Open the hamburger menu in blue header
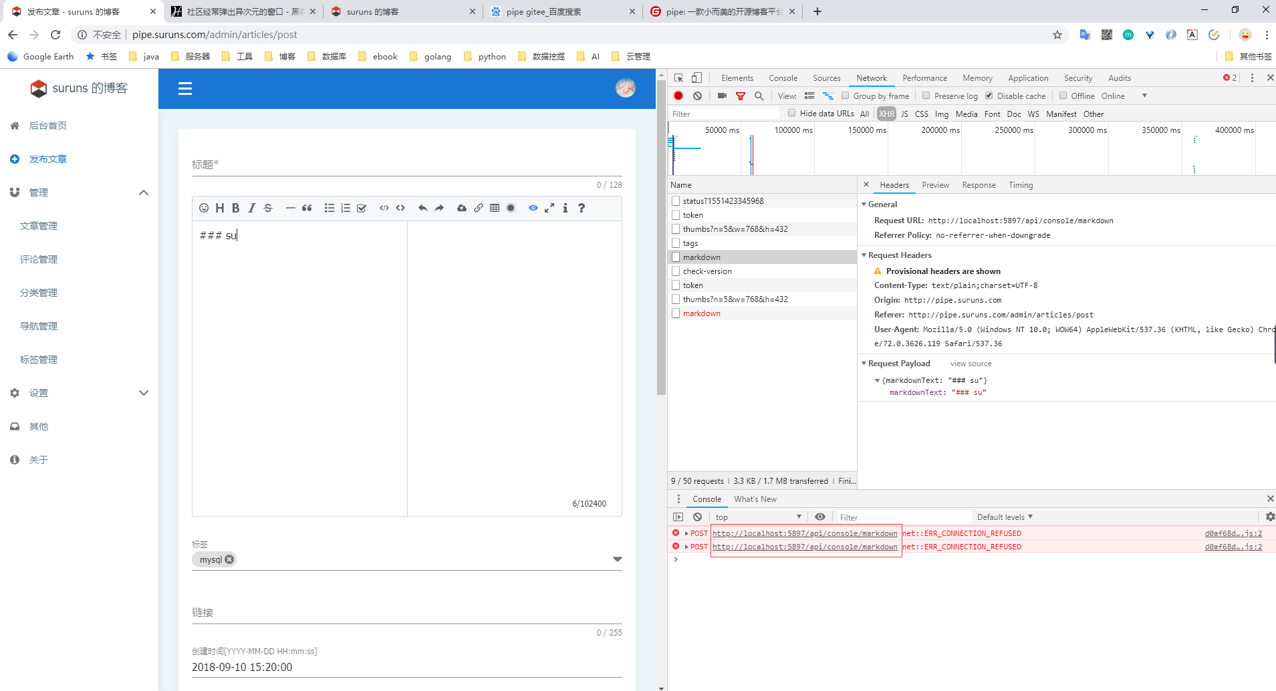Image resolution: width=1276 pixels, height=691 pixels. pyautogui.click(x=185, y=89)
